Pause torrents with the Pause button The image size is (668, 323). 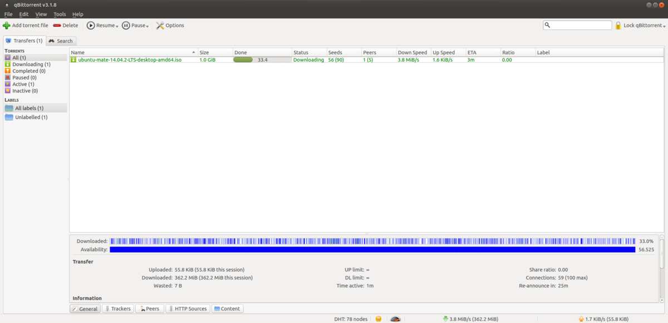tap(134, 25)
